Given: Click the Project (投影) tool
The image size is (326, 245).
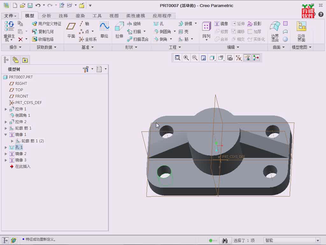Looking at the screenshot, I should pyautogui.click(x=254, y=24).
